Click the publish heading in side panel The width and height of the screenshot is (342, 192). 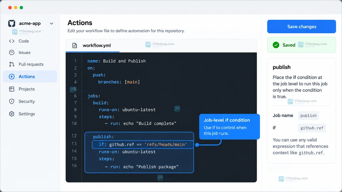282,67
